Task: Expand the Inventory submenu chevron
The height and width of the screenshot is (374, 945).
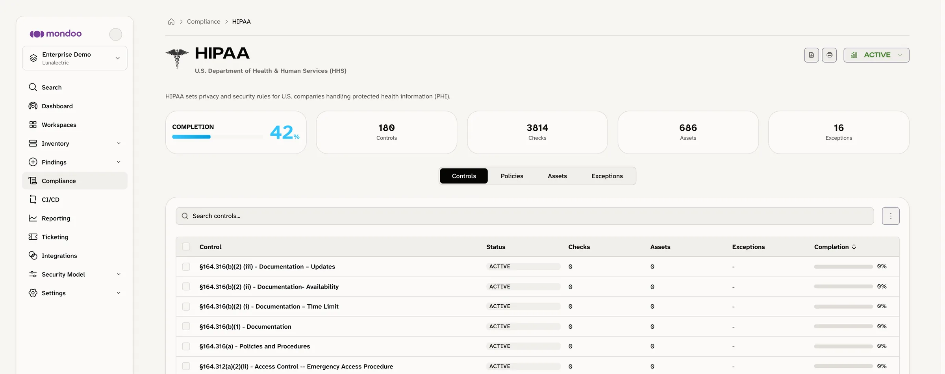Action: (119, 143)
